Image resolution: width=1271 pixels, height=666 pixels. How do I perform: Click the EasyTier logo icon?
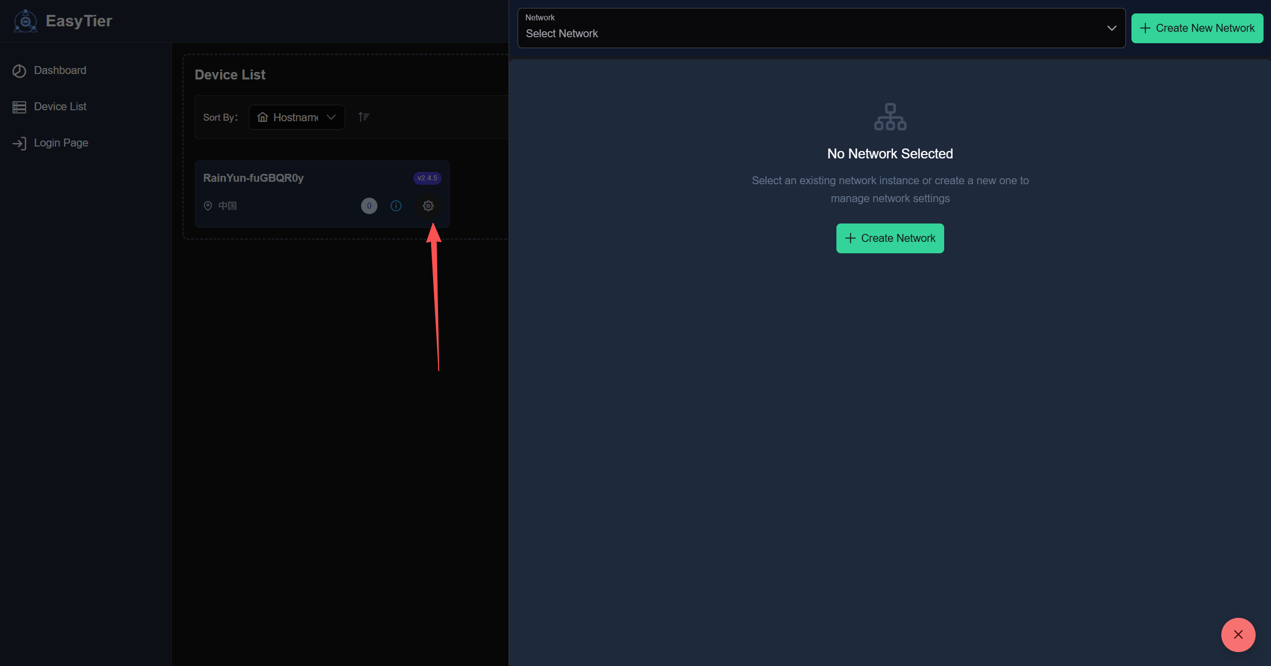point(25,21)
